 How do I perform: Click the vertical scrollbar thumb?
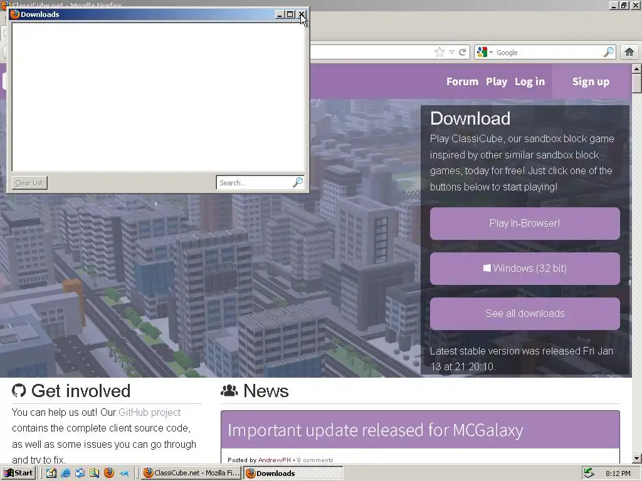click(x=636, y=83)
